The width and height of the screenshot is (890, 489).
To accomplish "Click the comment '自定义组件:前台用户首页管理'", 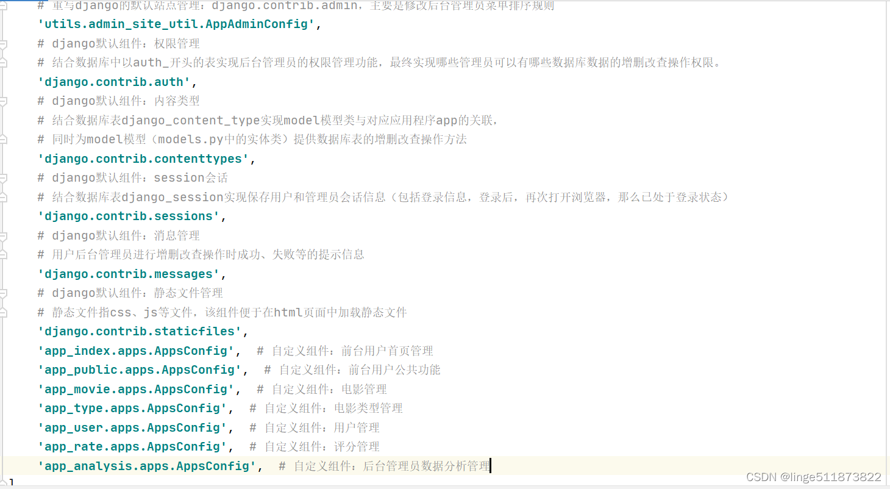I will coord(345,351).
